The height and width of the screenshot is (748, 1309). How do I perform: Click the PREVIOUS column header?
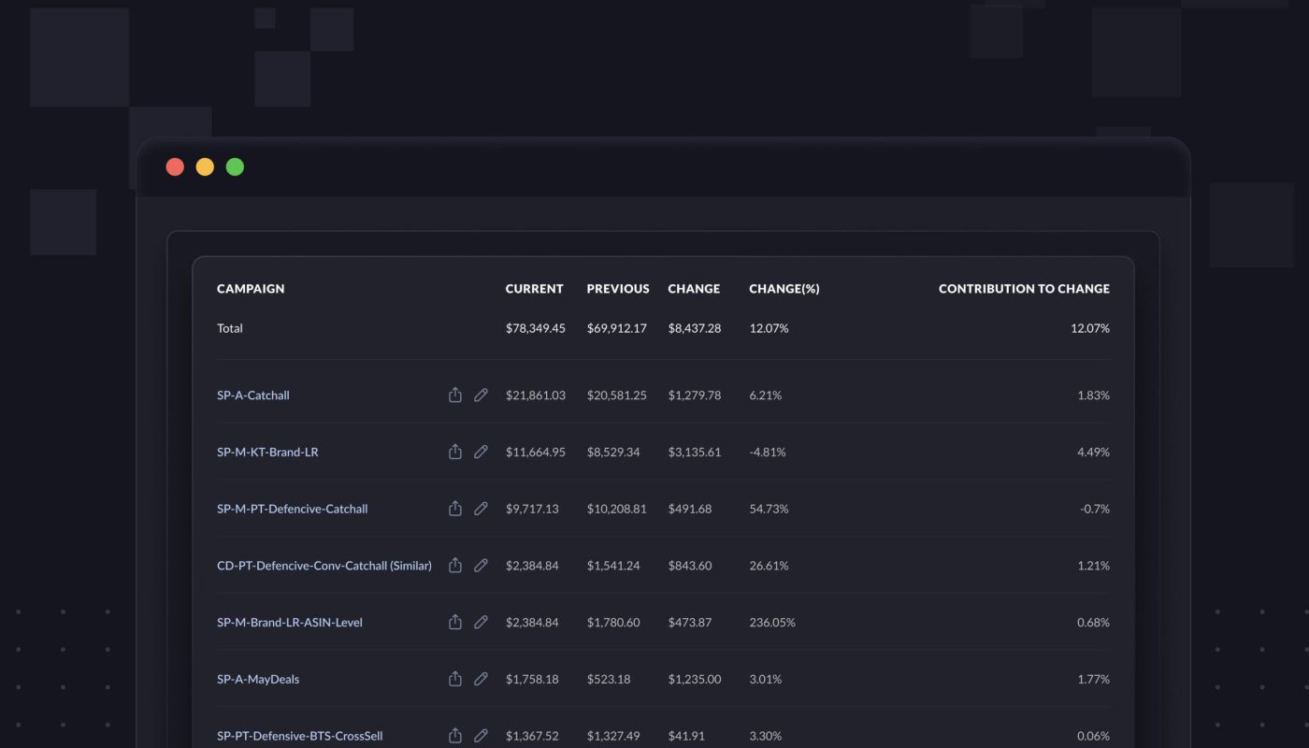[618, 289]
